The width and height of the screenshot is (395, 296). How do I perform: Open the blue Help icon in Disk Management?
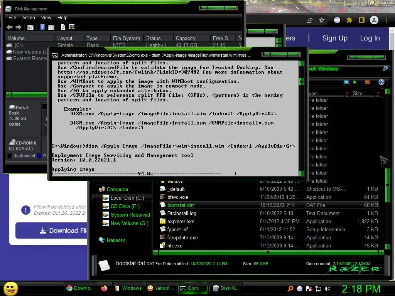pos(42,27)
